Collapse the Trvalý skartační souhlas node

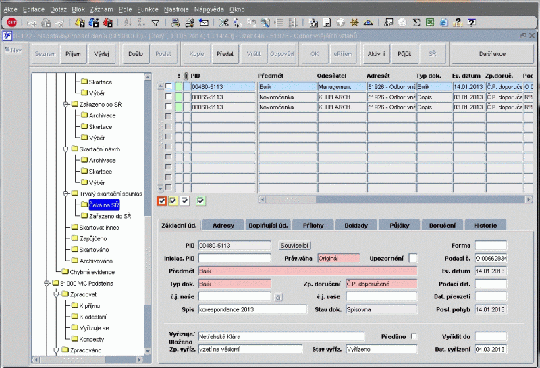pyautogui.click(x=65, y=194)
